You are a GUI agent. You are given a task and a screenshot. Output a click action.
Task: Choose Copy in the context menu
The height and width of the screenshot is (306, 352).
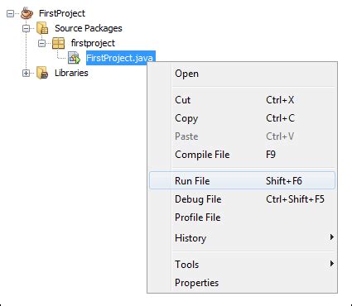point(242,118)
